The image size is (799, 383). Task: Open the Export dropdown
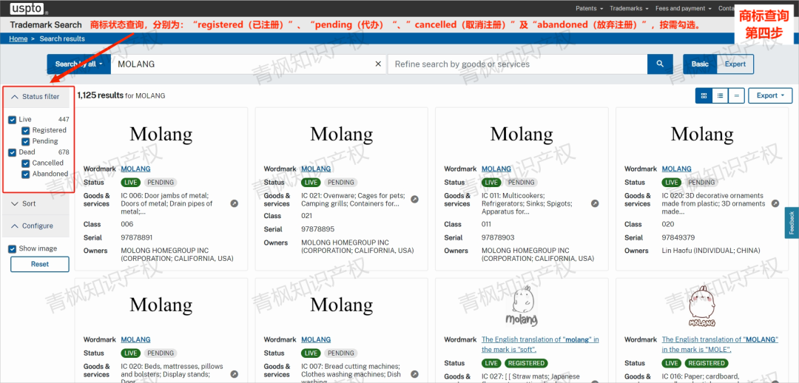click(x=770, y=96)
